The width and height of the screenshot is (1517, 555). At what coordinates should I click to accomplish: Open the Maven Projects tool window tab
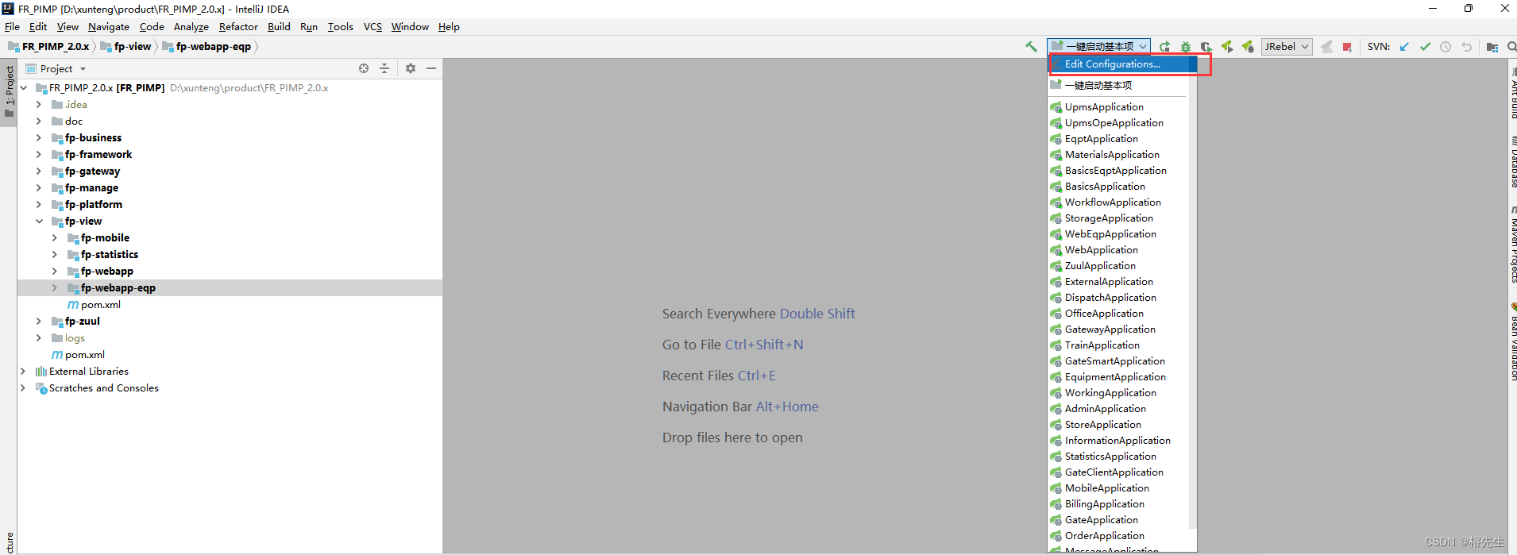[x=1513, y=245]
